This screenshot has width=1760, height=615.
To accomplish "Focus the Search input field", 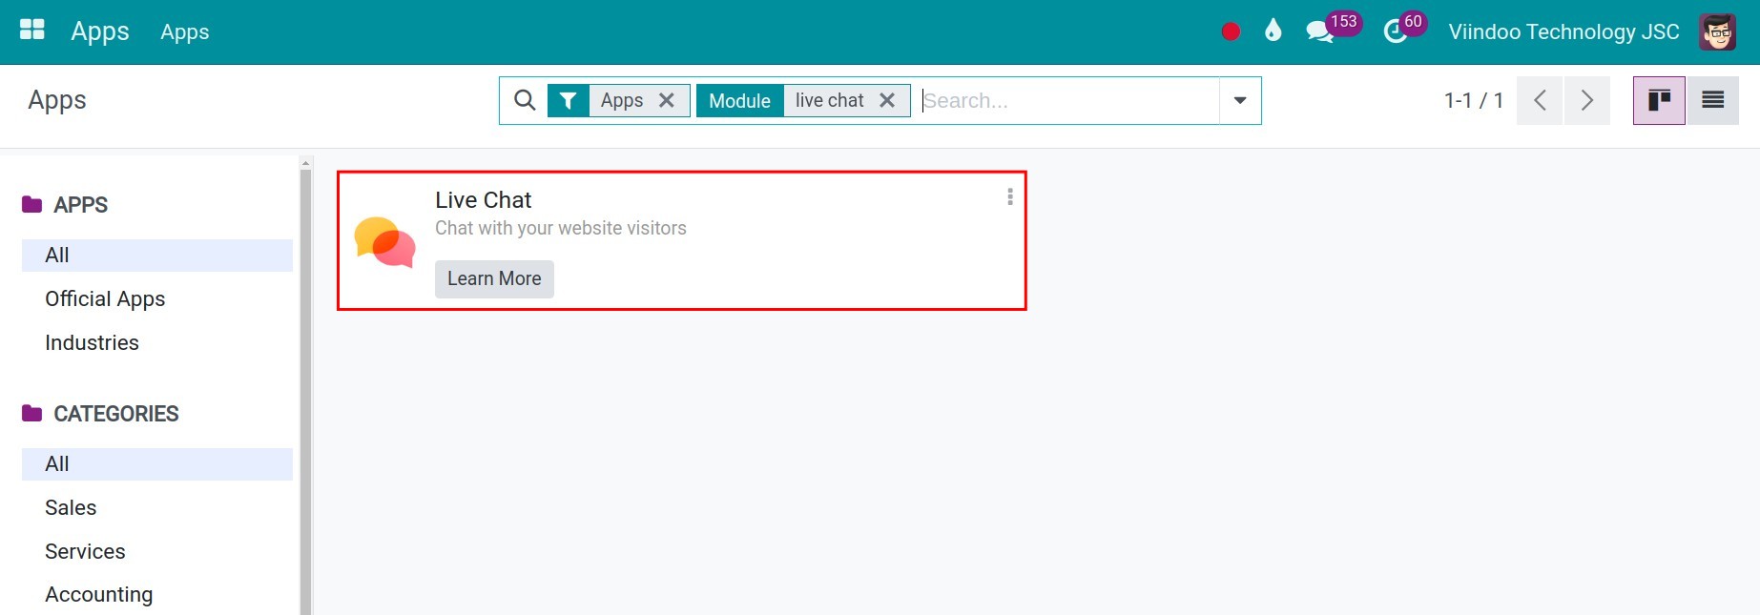I will (1068, 100).
